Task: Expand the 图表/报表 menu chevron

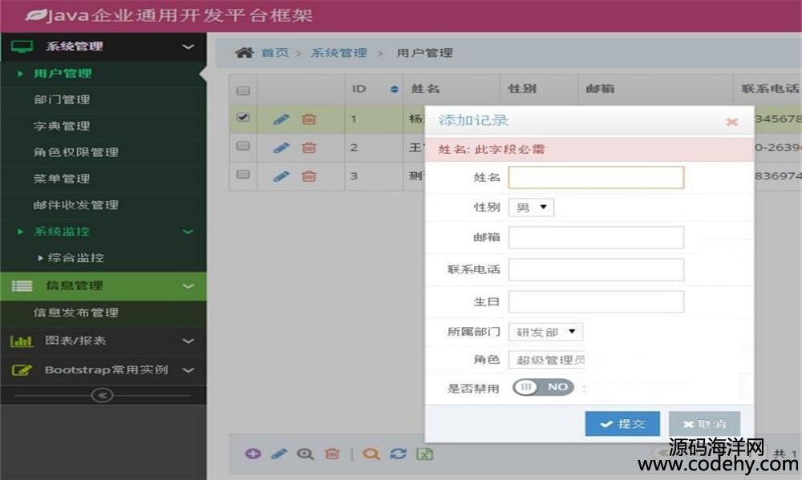Action: tap(188, 341)
